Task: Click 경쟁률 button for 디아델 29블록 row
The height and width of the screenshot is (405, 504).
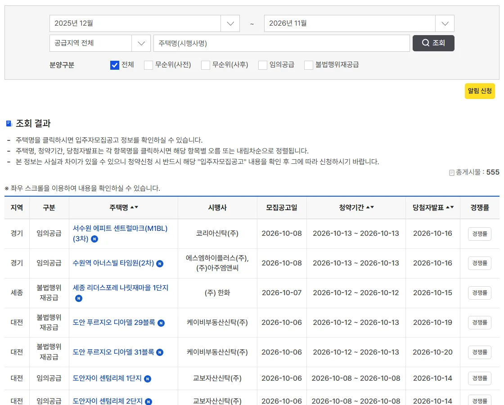Action: pos(480,322)
